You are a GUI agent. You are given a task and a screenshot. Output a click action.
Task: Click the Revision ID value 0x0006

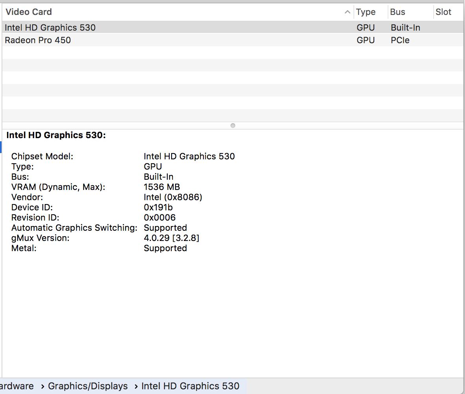(x=159, y=217)
